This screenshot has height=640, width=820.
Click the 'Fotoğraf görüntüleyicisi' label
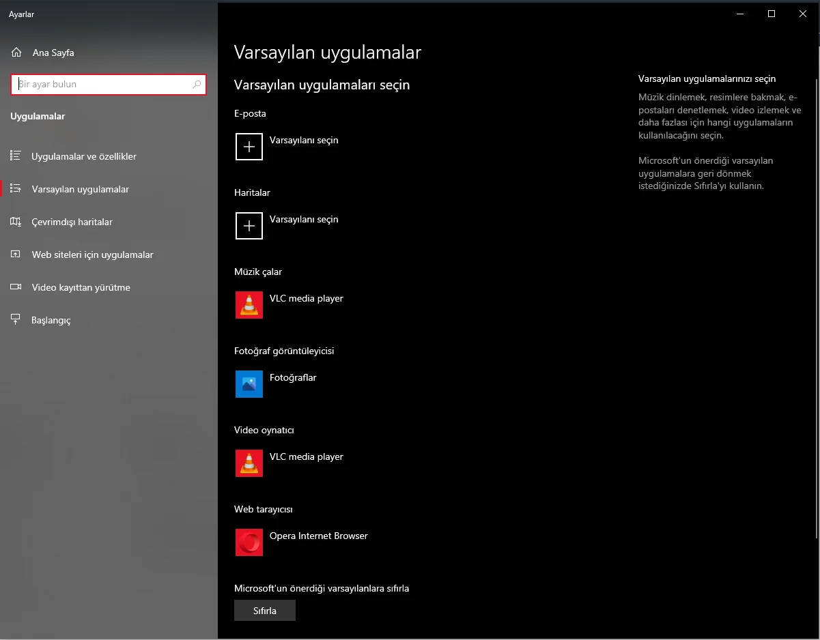tap(284, 351)
